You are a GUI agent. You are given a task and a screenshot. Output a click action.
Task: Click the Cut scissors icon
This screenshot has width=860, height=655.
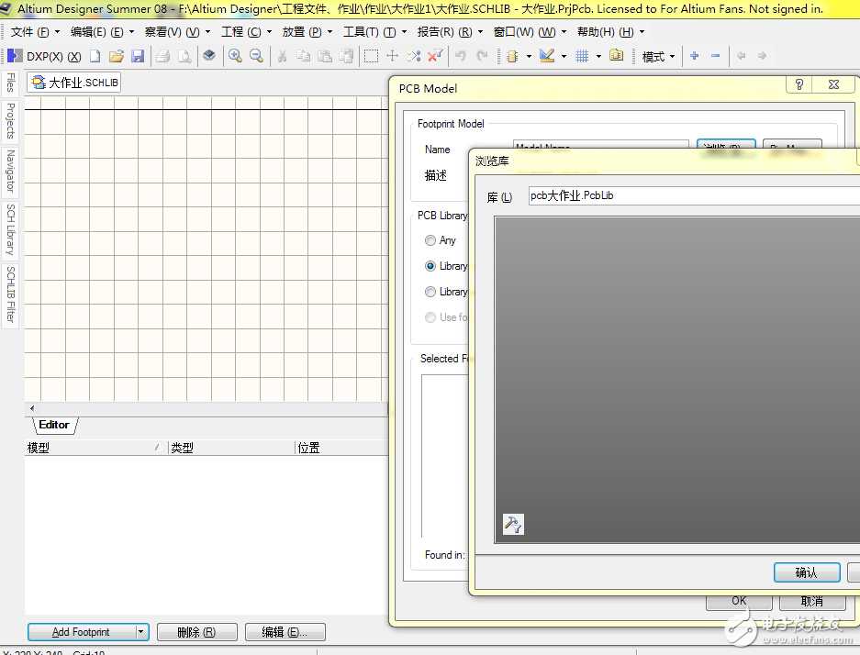point(282,56)
